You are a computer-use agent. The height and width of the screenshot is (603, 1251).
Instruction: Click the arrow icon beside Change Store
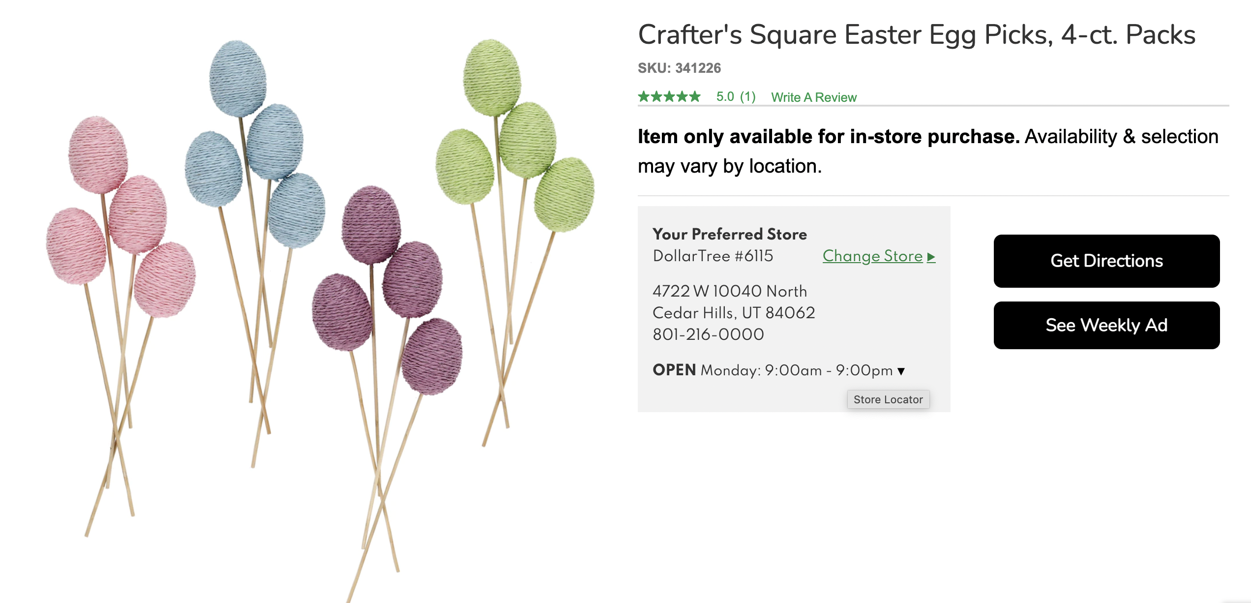931,257
